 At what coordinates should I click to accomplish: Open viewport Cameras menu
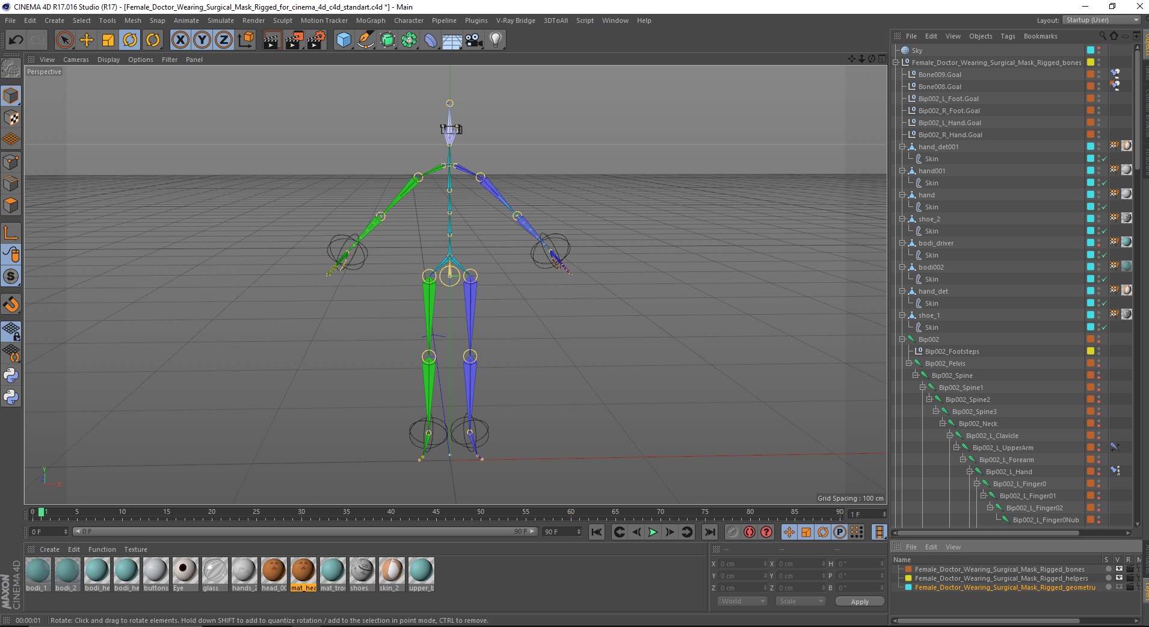[x=76, y=60]
